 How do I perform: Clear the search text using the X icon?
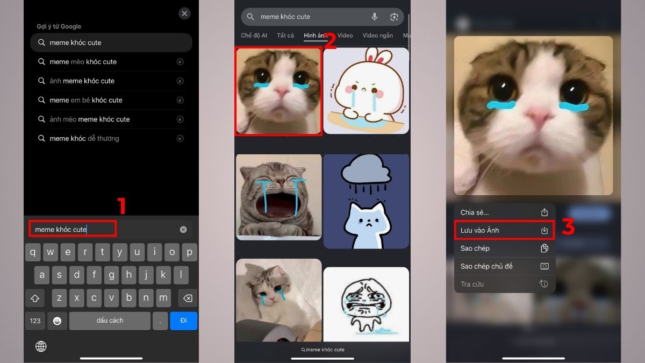pos(183,229)
